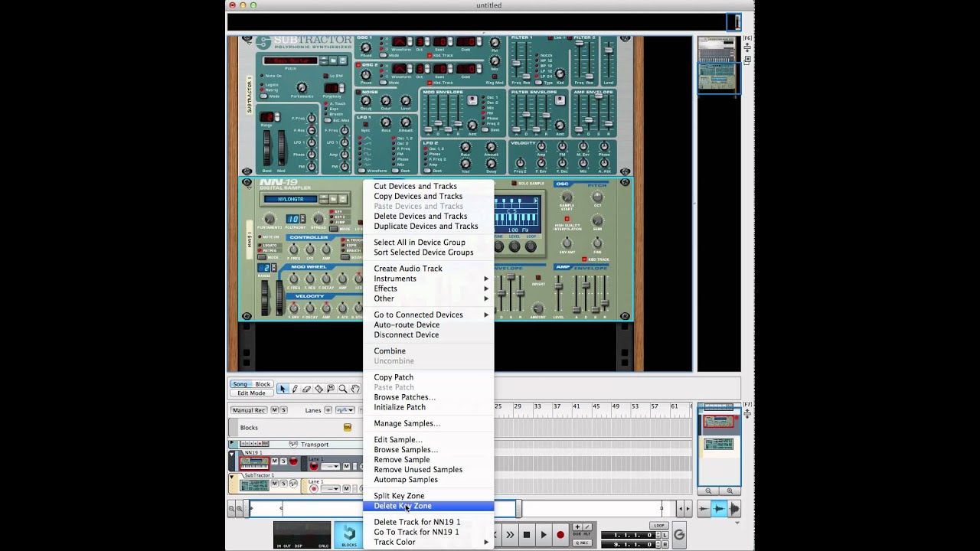The image size is (980, 551).
Task: Solo the NN19 1 track
Action: 283,461
